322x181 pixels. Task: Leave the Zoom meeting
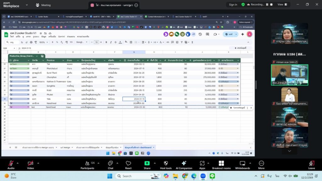click(x=311, y=165)
